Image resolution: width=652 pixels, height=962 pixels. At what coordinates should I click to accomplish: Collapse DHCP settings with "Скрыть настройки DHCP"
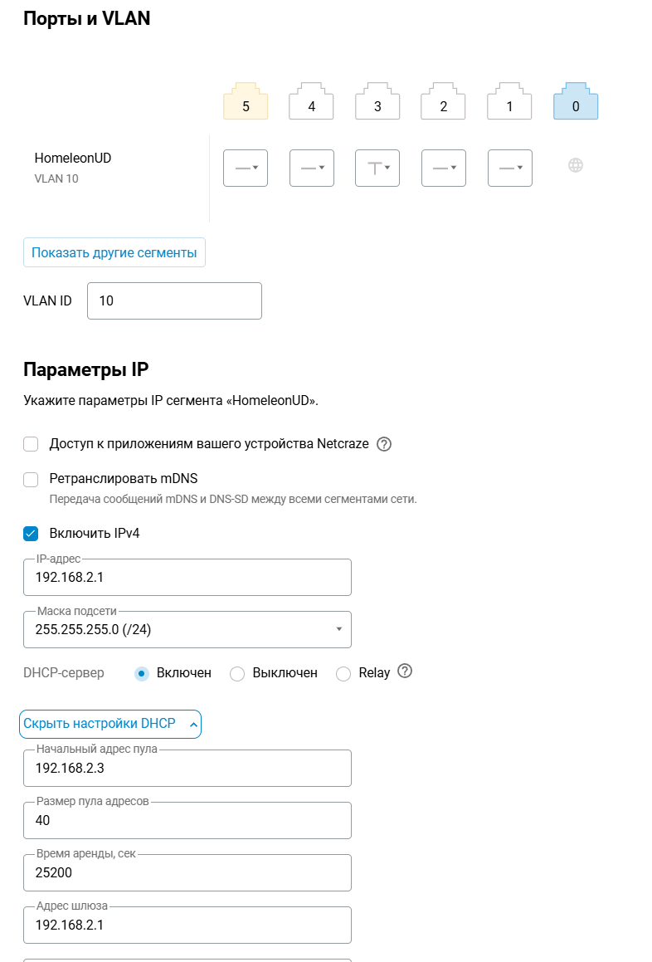pyautogui.click(x=110, y=724)
